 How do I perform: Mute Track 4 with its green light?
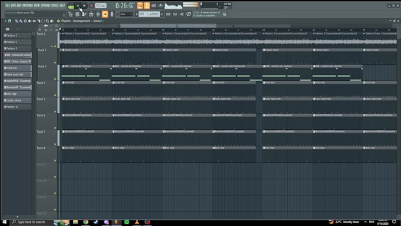pos(55,96)
